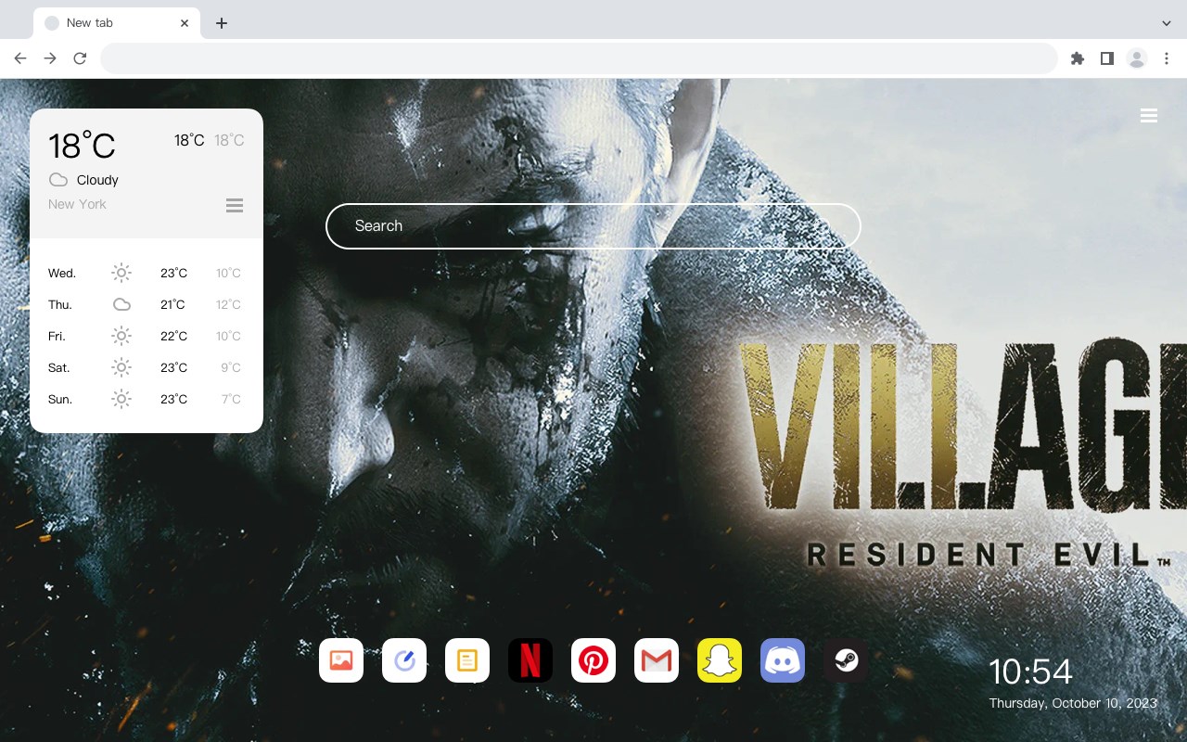Screen dimensions: 1187x742
Task: Reload the page with the refresh icon
Action: tap(80, 58)
